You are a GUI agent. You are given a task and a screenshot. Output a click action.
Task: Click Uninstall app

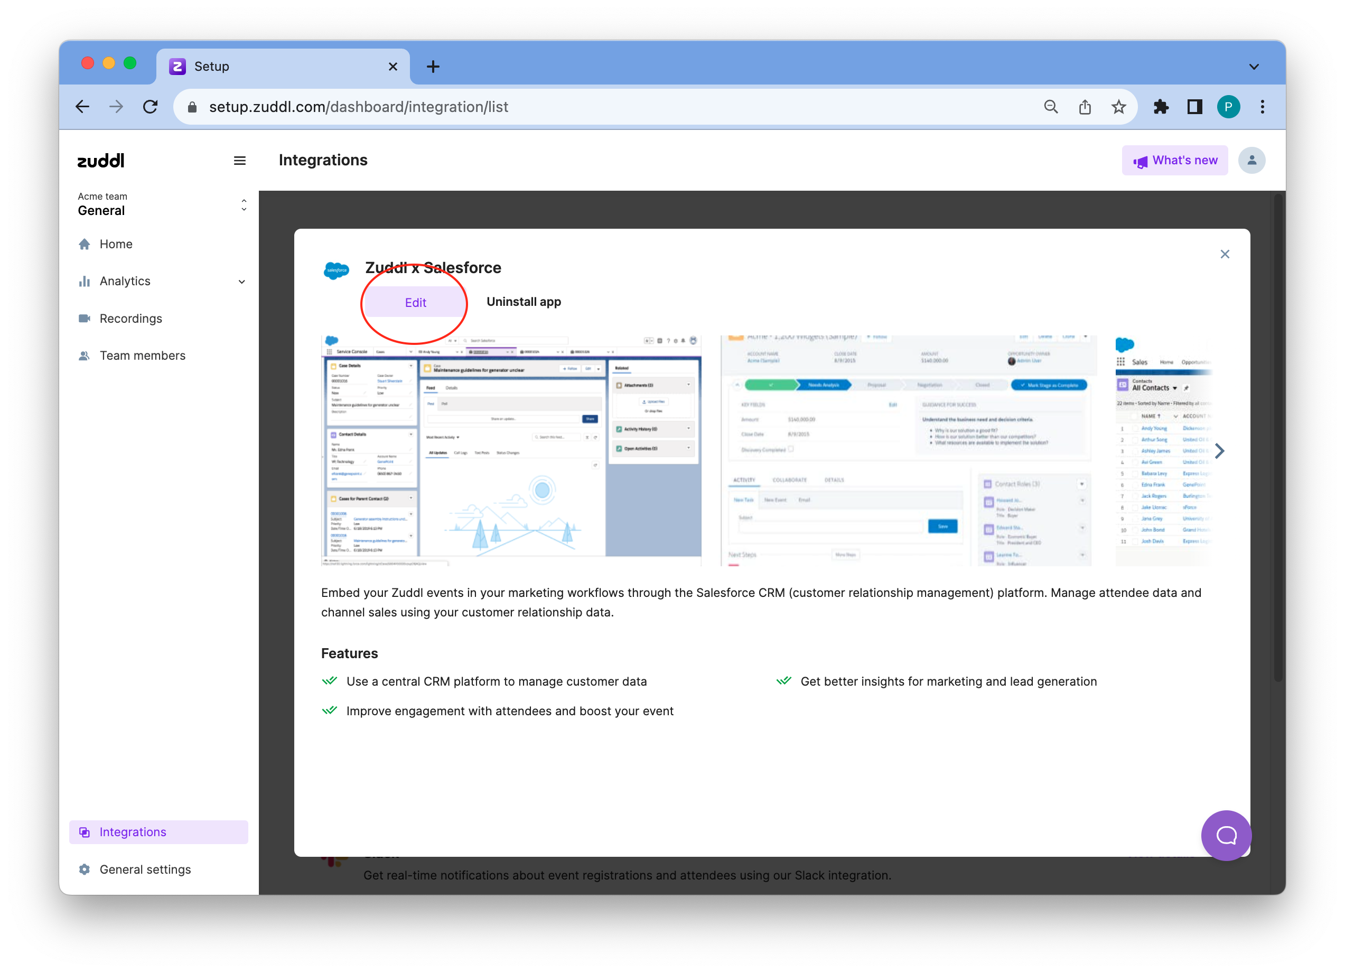[x=523, y=302]
